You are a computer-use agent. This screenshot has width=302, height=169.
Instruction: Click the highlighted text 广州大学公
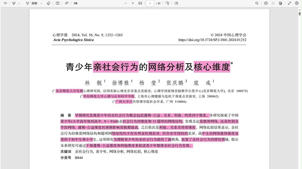tap(124, 102)
